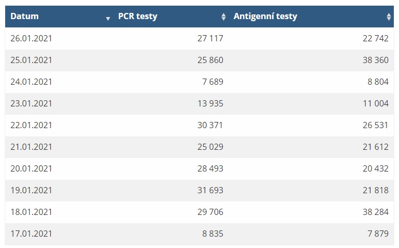
Task: Select antigen value 8 804
Action: click(x=378, y=82)
